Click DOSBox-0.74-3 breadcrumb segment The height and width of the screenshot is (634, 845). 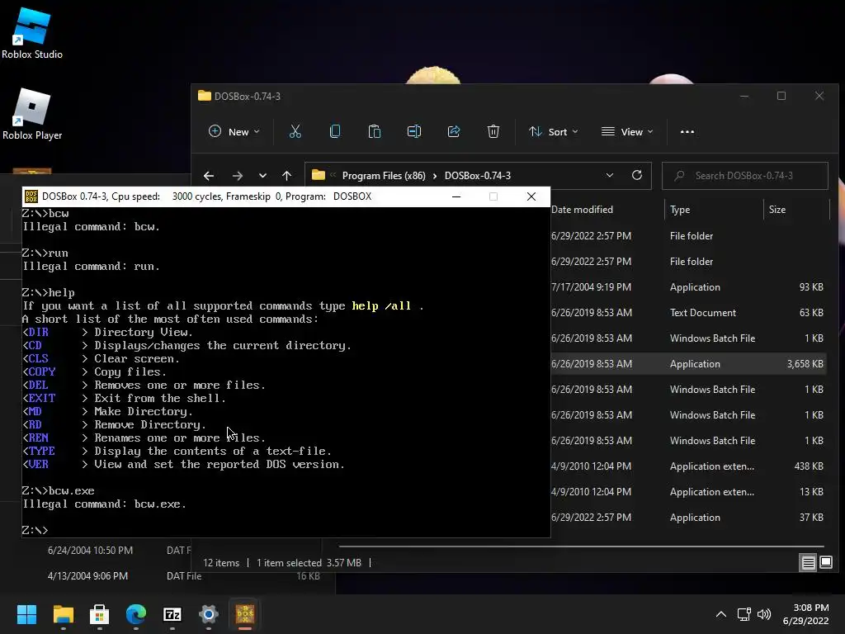[x=478, y=176]
